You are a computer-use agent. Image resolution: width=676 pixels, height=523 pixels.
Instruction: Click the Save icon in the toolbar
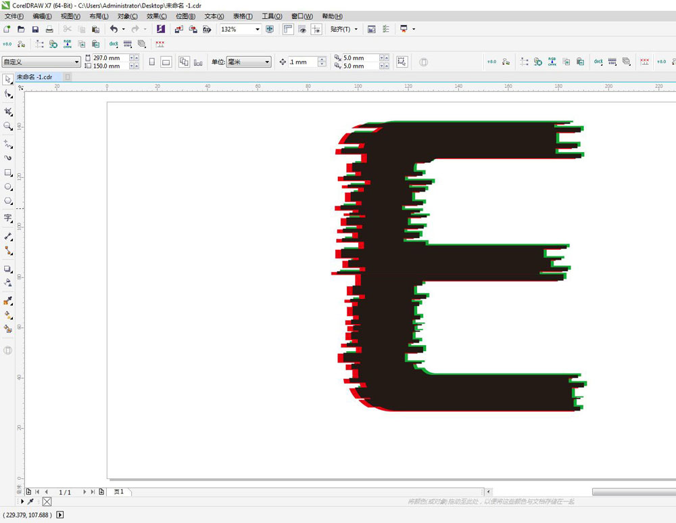pyautogui.click(x=35, y=29)
